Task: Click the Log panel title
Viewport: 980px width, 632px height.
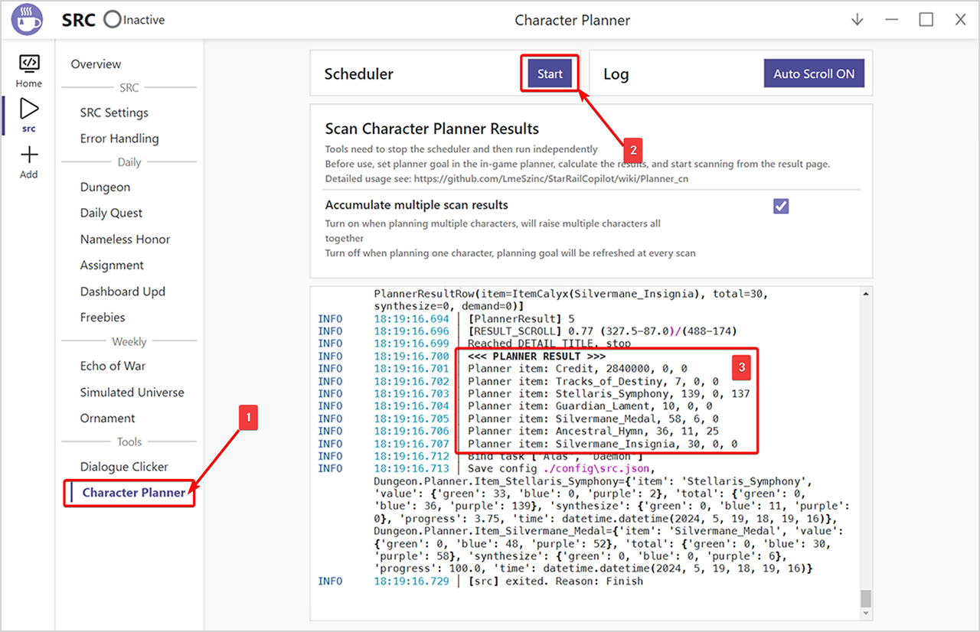Action: click(616, 74)
